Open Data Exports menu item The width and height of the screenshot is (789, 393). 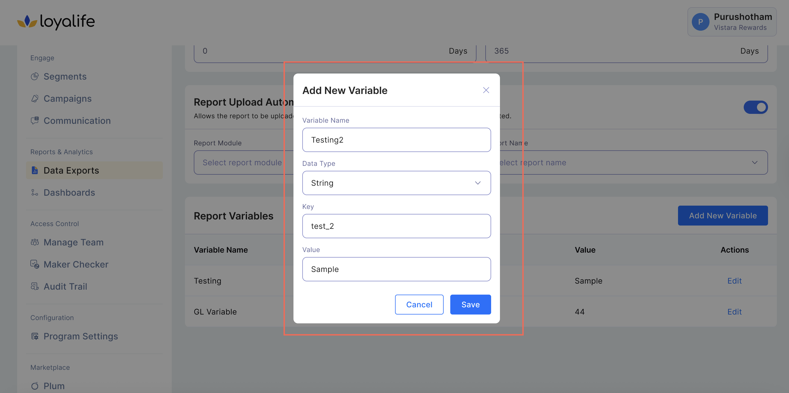[71, 171]
